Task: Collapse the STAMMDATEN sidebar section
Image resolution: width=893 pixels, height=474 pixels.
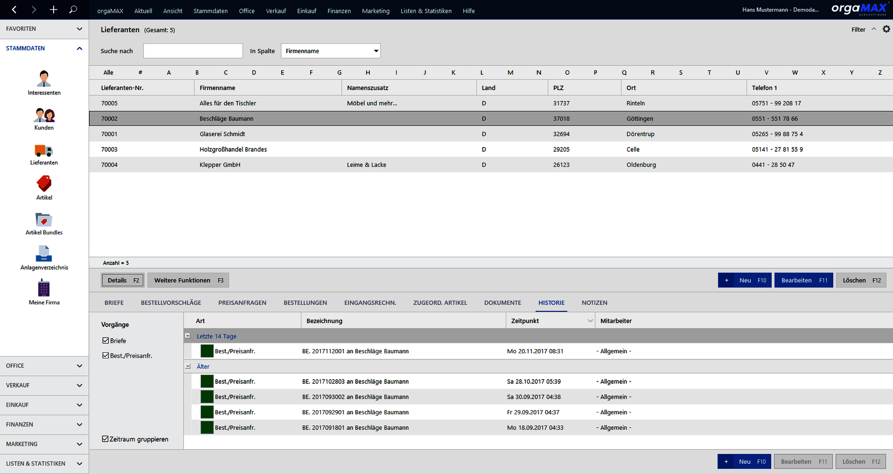Action: click(44, 48)
